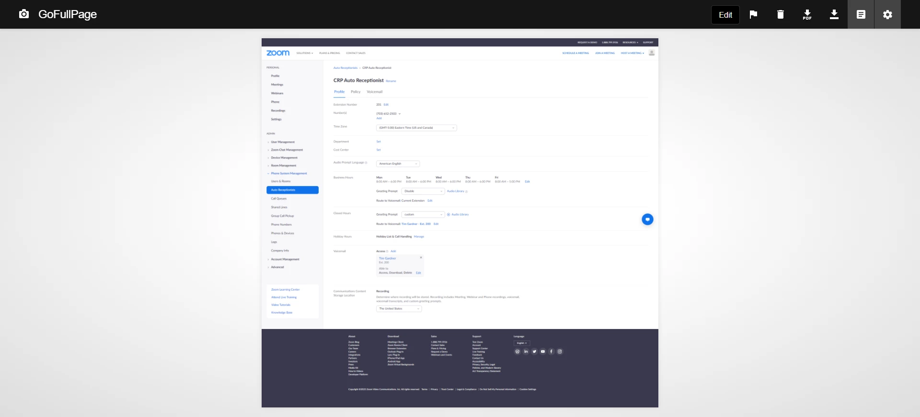The width and height of the screenshot is (920, 417).
Task: Click Set for Cost Center
Action: point(379,150)
